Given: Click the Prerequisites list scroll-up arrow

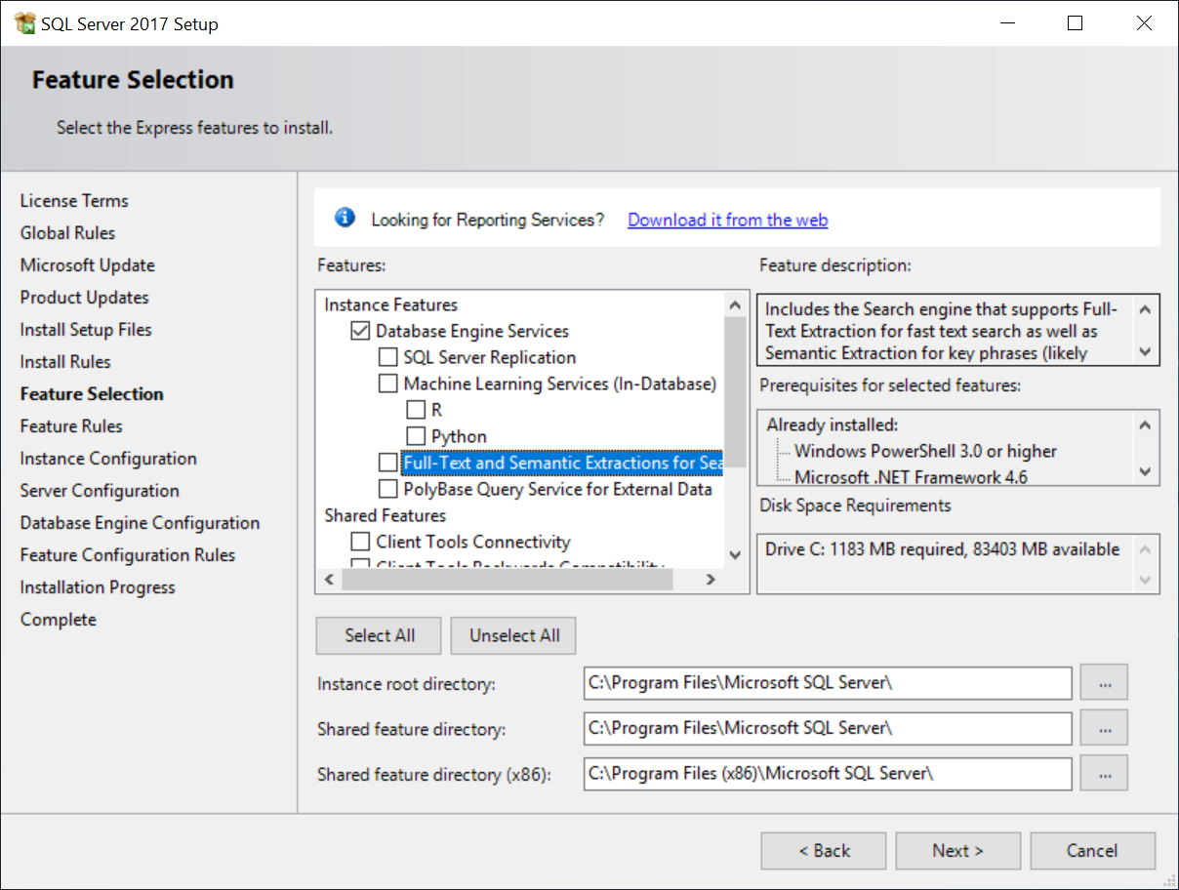Looking at the screenshot, I should tap(1145, 425).
